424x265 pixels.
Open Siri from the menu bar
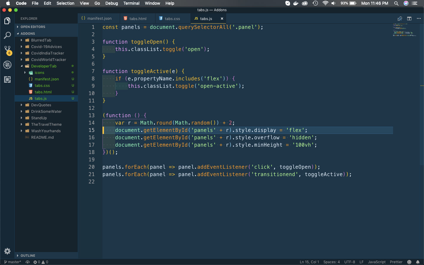tap(406, 3)
